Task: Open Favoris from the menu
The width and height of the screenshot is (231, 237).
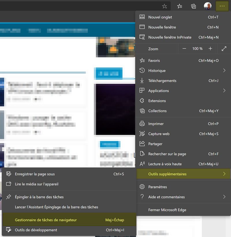Action: (183, 60)
